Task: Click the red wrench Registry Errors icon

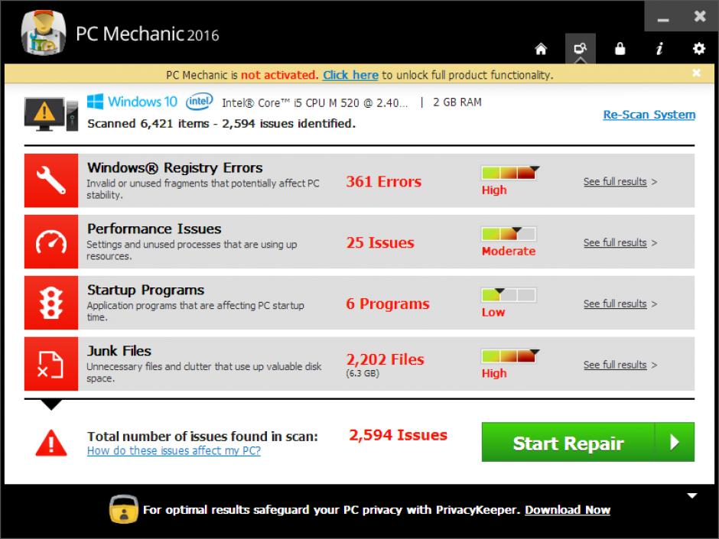Action: (x=51, y=180)
